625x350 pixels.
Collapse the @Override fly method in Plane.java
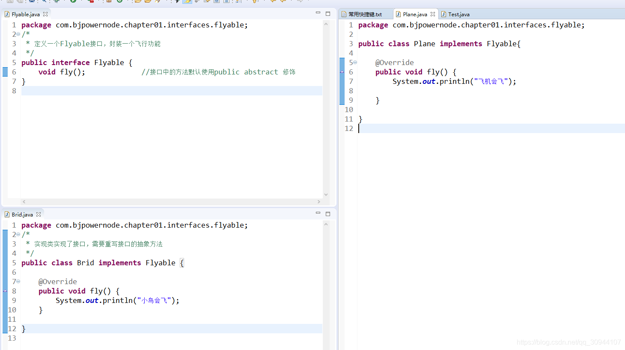355,62
